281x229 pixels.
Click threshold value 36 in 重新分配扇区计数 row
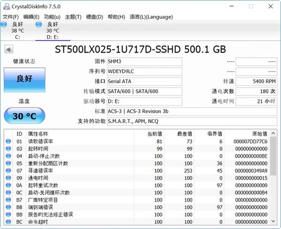coord(220,164)
